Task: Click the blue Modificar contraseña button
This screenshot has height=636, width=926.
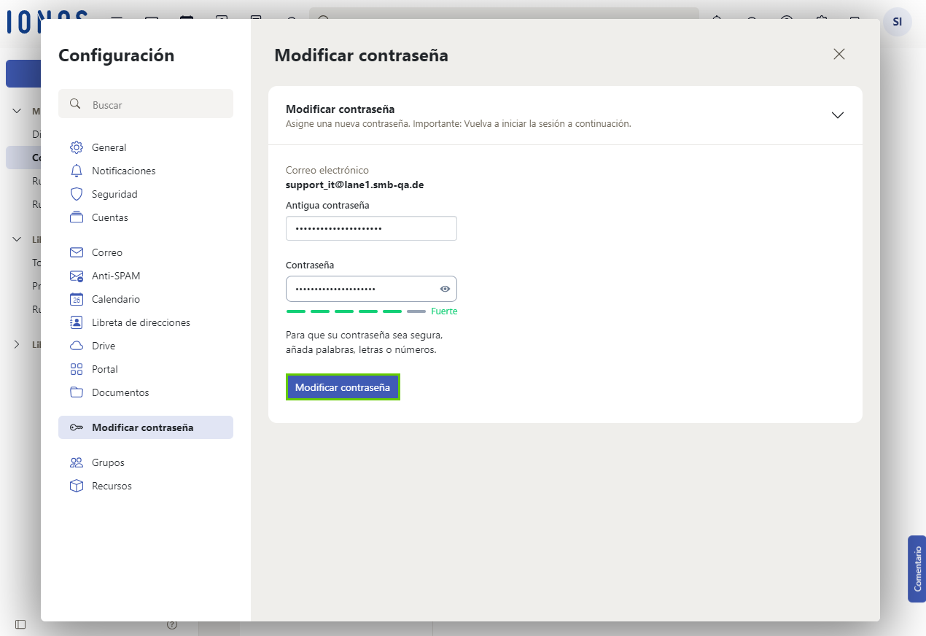Action: click(343, 387)
